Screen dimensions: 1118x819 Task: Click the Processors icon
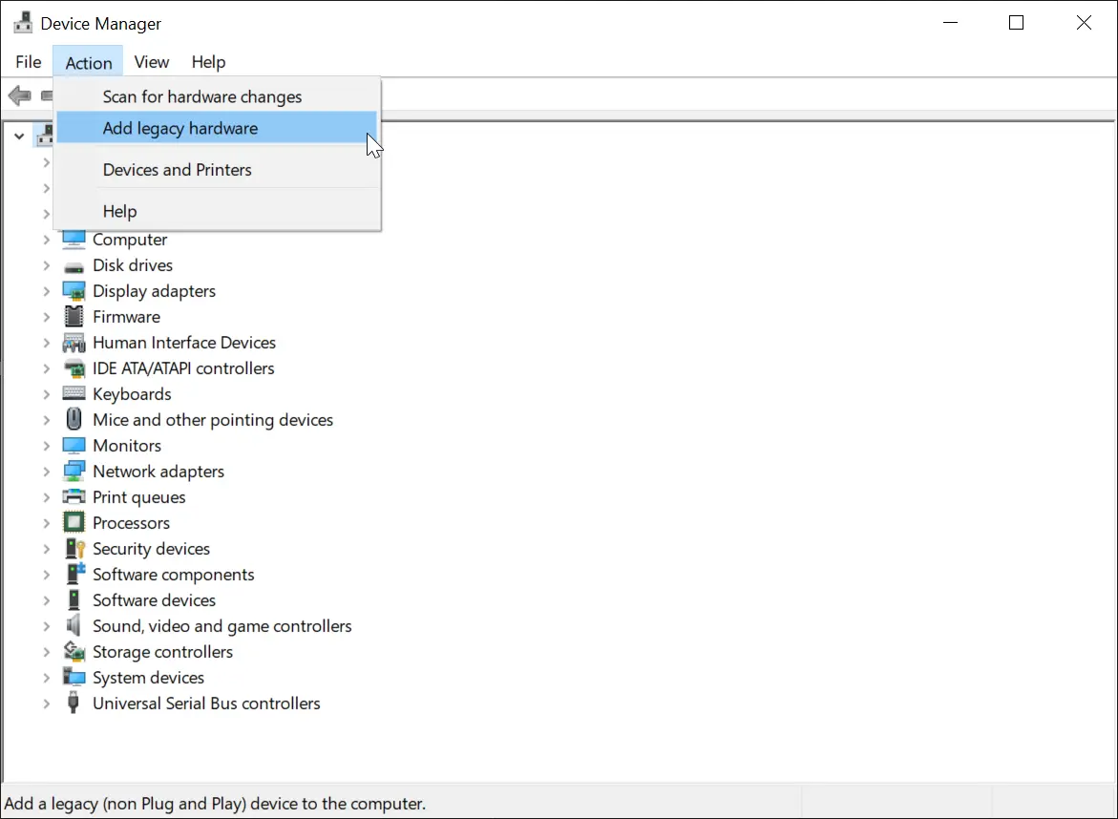(x=74, y=522)
